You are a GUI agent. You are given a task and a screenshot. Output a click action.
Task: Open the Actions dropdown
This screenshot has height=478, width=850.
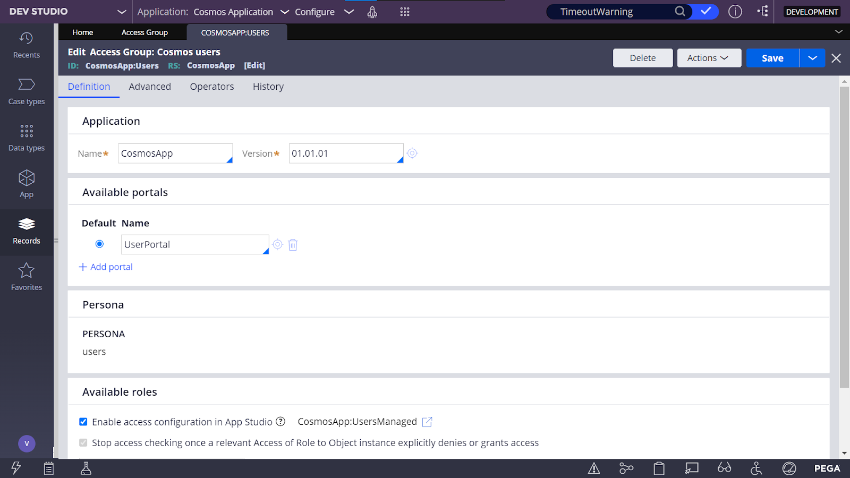(x=709, y=58)
